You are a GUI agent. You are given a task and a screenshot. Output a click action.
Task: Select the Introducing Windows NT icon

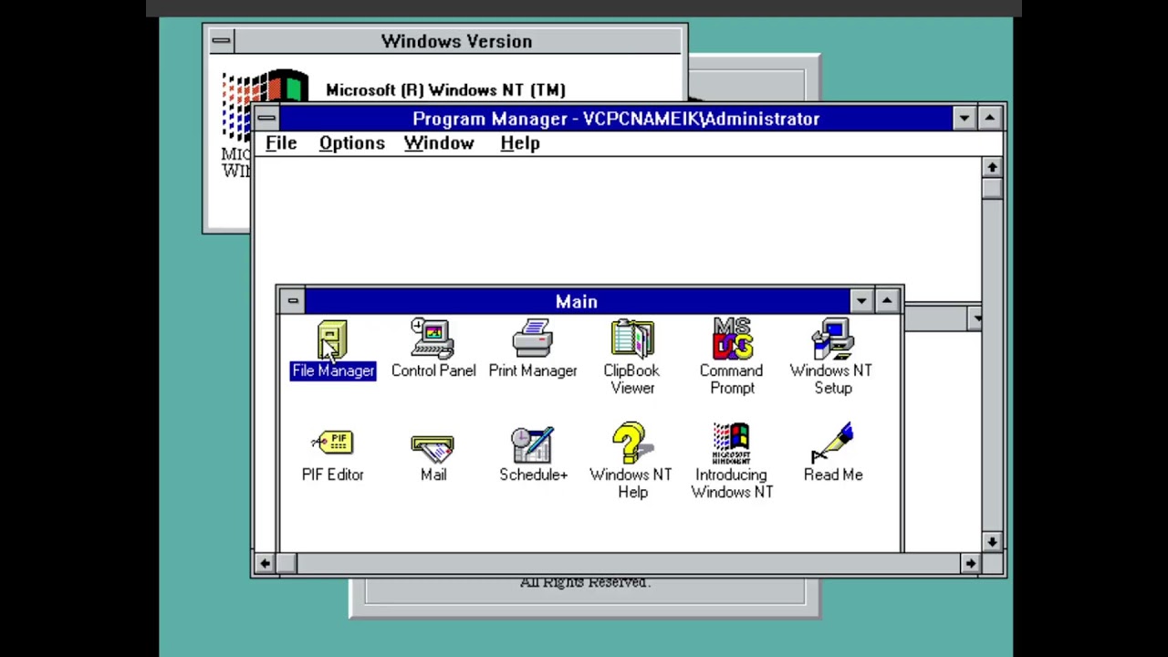coord(732,461)
